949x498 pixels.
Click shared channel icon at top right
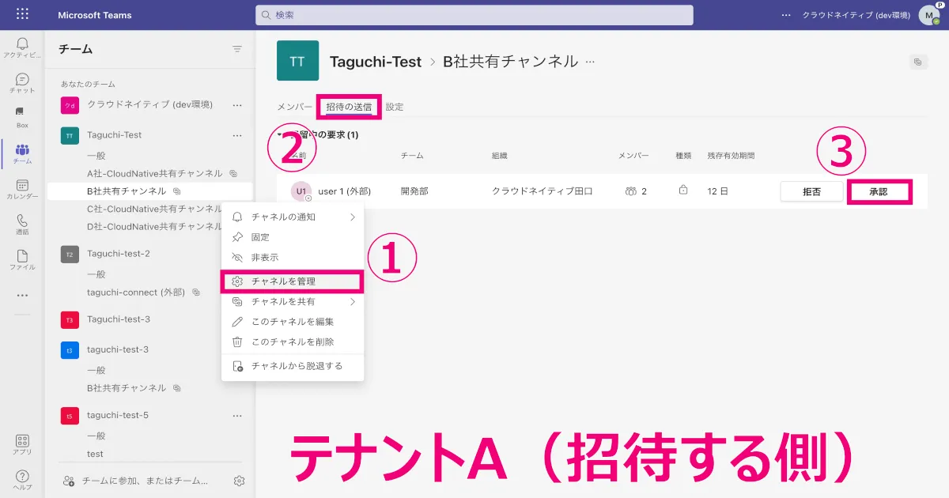(917, 62)
